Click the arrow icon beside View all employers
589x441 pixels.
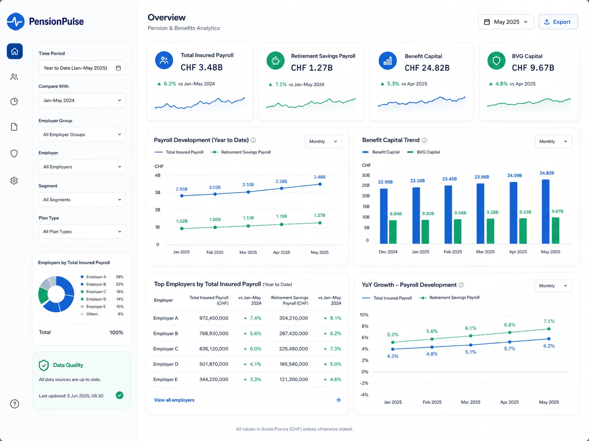tap(338, 400)
